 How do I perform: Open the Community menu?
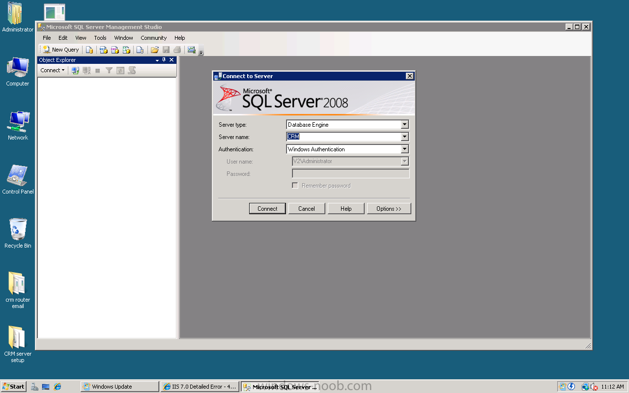[154, 38]
